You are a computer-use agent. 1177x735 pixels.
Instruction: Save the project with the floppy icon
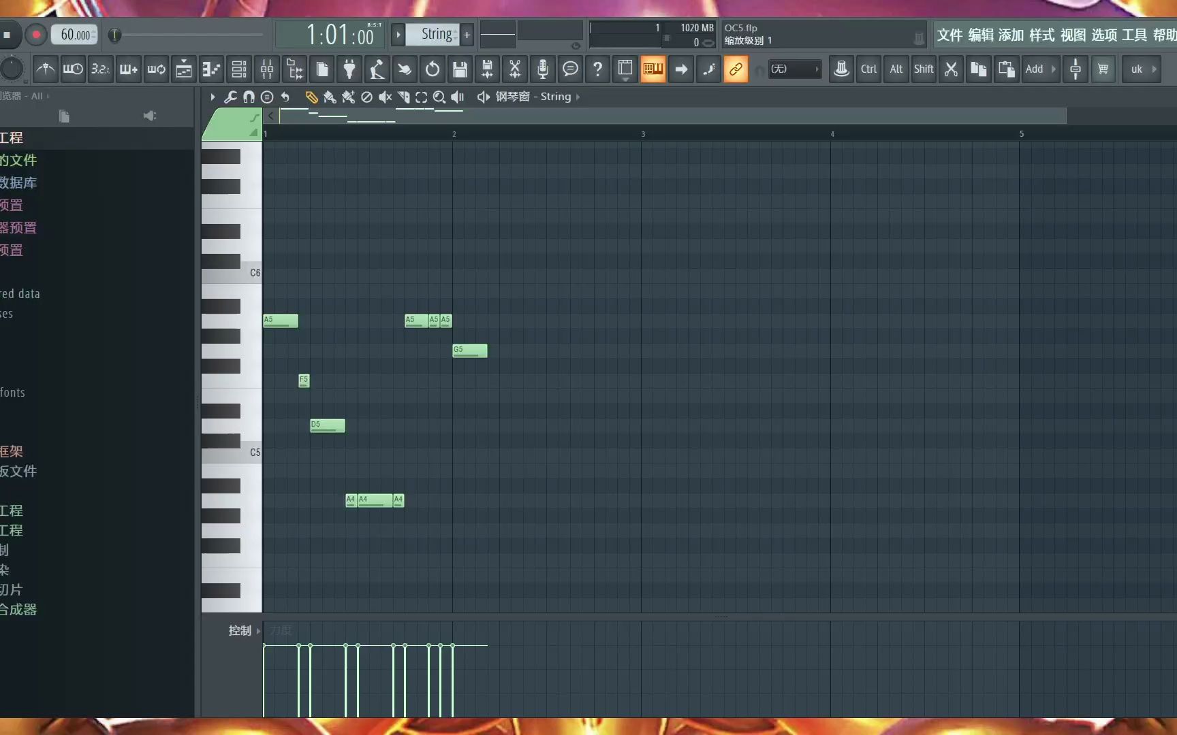[460, 69]
